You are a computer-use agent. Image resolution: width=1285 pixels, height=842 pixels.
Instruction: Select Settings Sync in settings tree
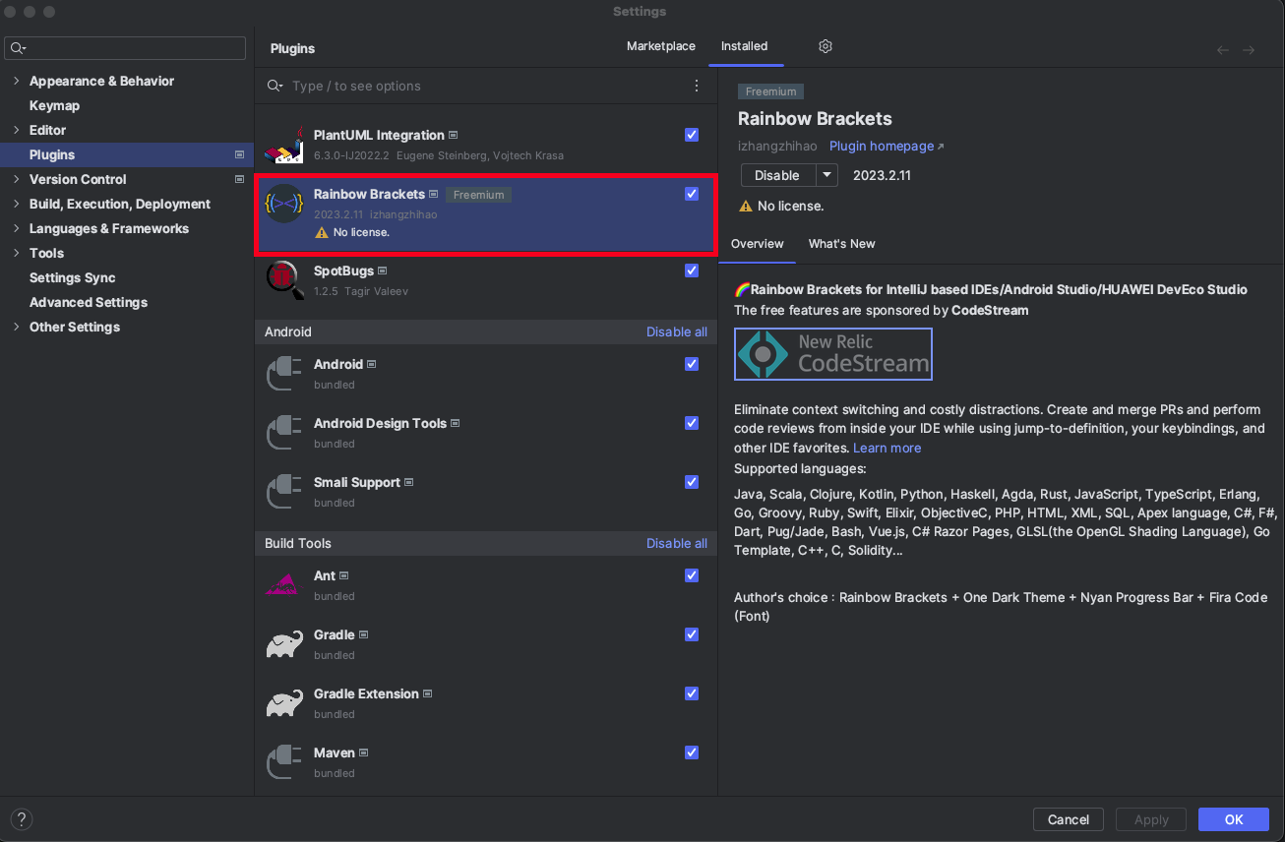[x=72, y=277]
